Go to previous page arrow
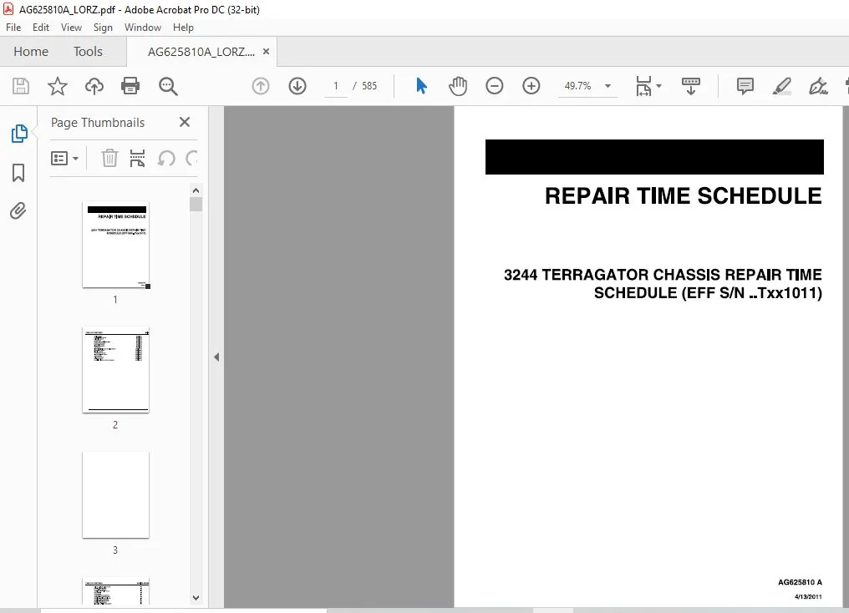This screenshot has height=613, width=849. click(x=261, y=86)
